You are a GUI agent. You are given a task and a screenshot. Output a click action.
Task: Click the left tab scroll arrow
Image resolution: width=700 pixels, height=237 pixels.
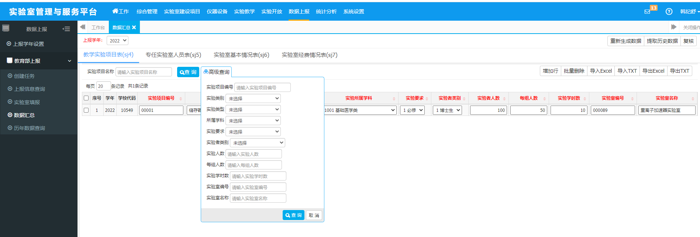83,27
